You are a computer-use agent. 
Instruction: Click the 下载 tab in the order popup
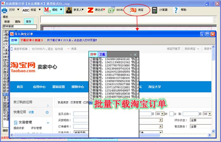(x=102, y=54)
